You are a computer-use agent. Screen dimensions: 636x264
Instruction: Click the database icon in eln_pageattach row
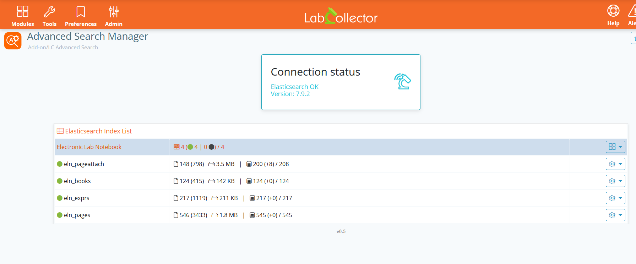[x=249, y=164]
